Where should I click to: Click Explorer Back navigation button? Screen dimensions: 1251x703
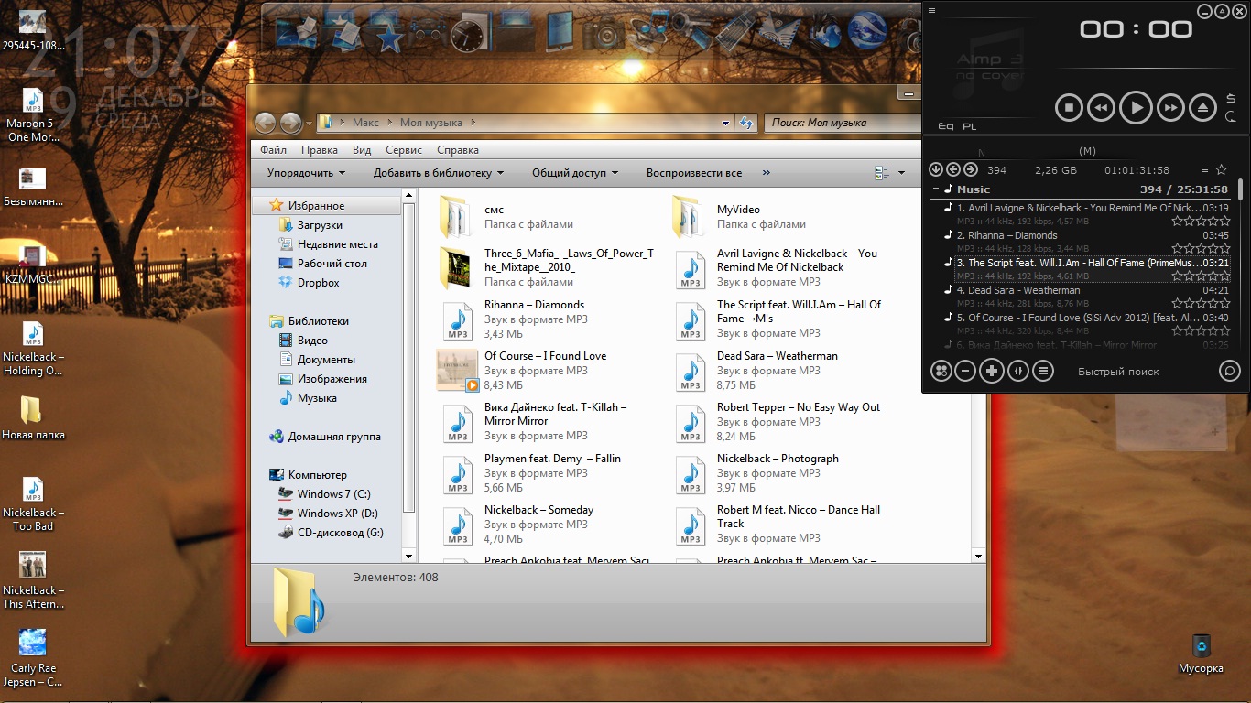coord(265,123)
